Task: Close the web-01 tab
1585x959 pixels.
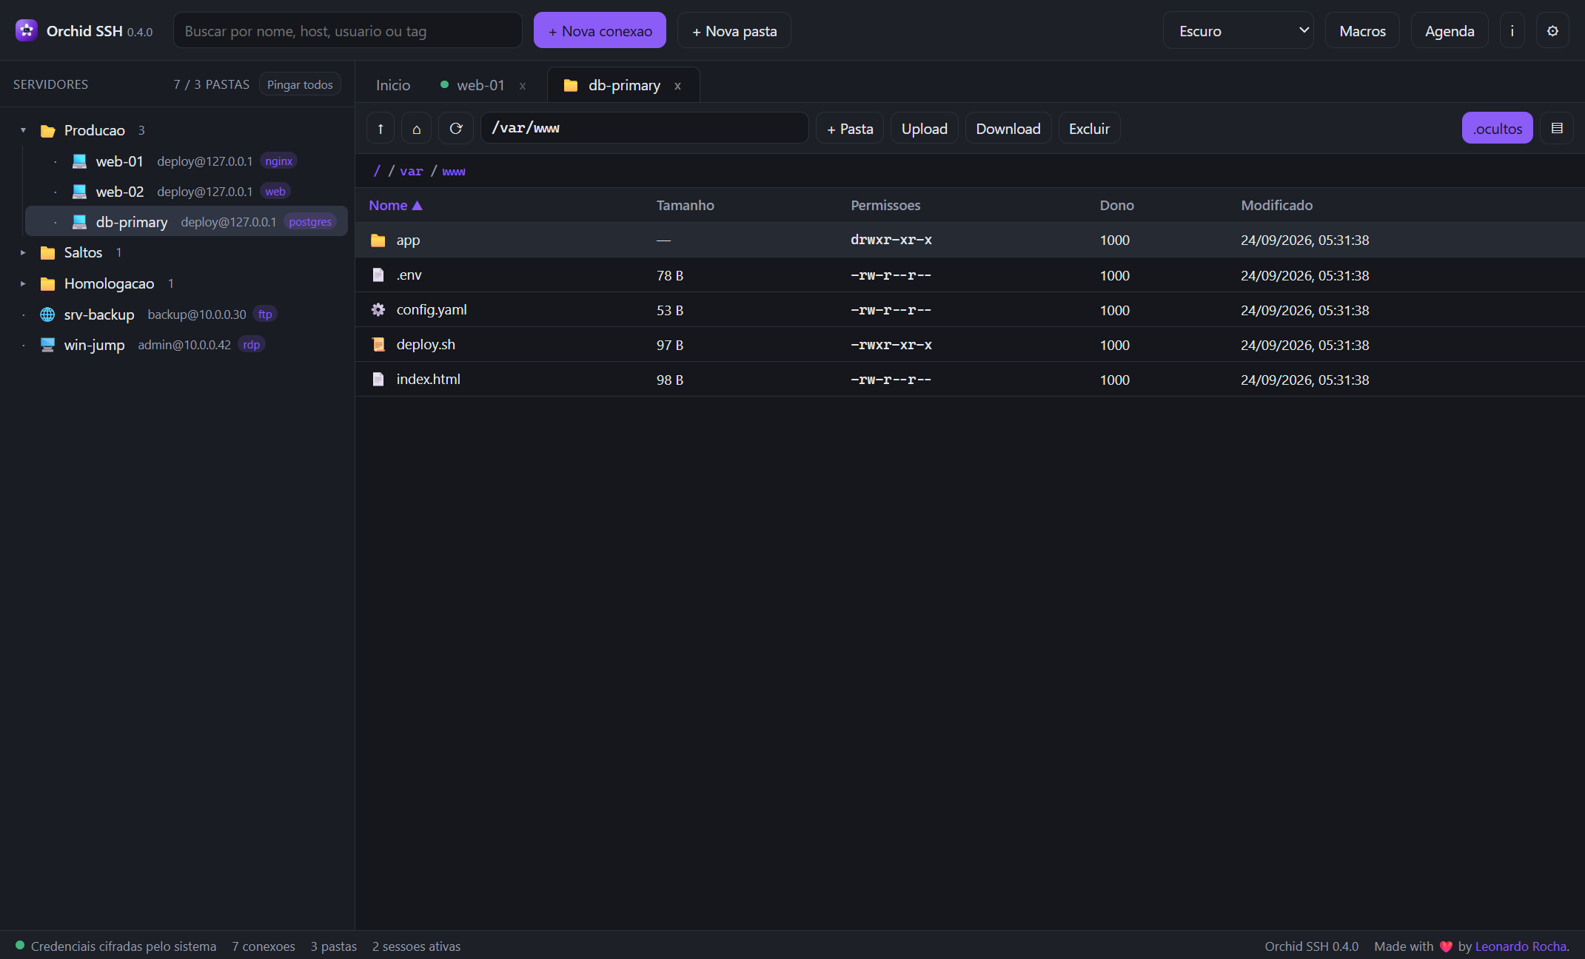Action: tap(523, 86)
